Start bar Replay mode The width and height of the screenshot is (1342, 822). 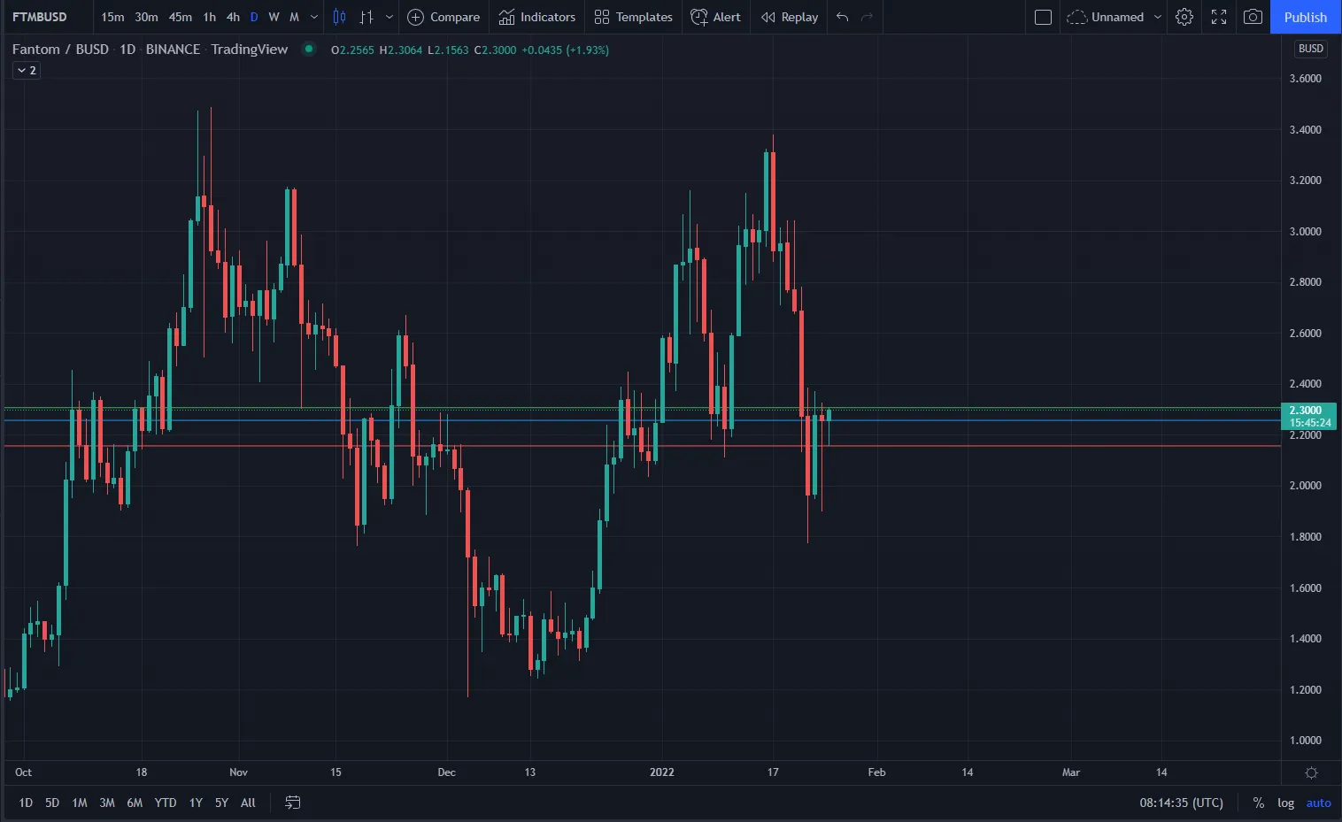click(790, 17)
